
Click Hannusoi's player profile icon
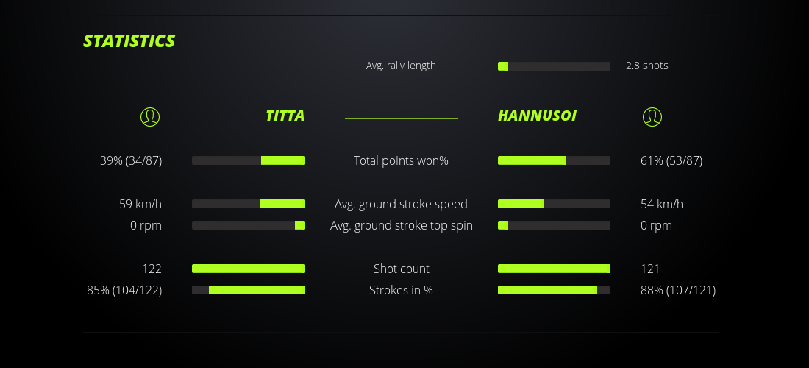pos(652,116)
